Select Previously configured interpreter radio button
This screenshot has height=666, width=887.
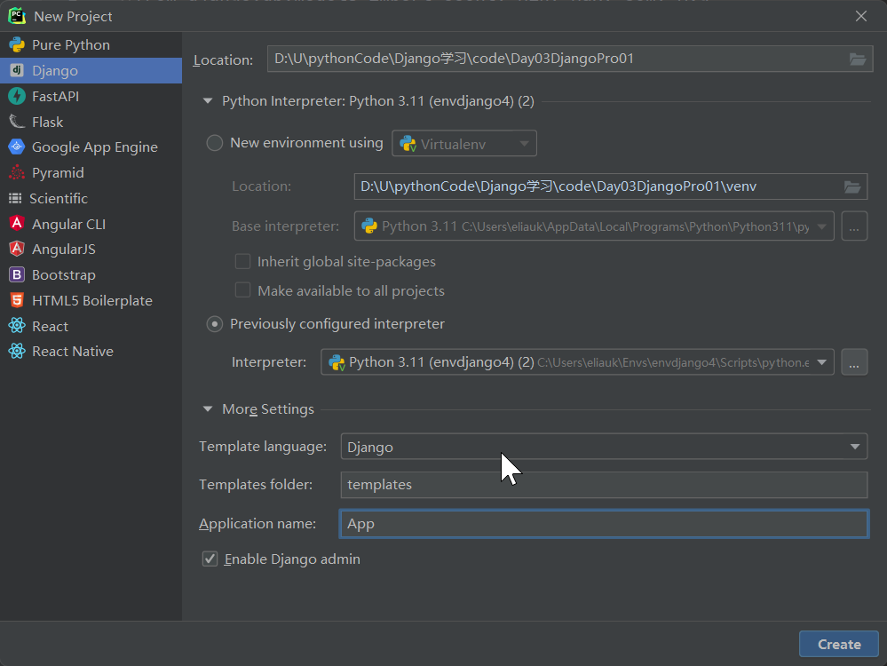point(214,324)
